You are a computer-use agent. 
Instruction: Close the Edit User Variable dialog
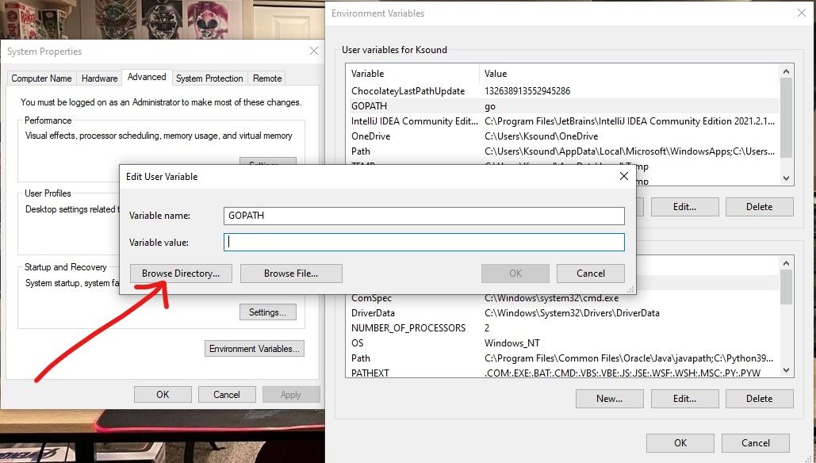pos(623,176)
